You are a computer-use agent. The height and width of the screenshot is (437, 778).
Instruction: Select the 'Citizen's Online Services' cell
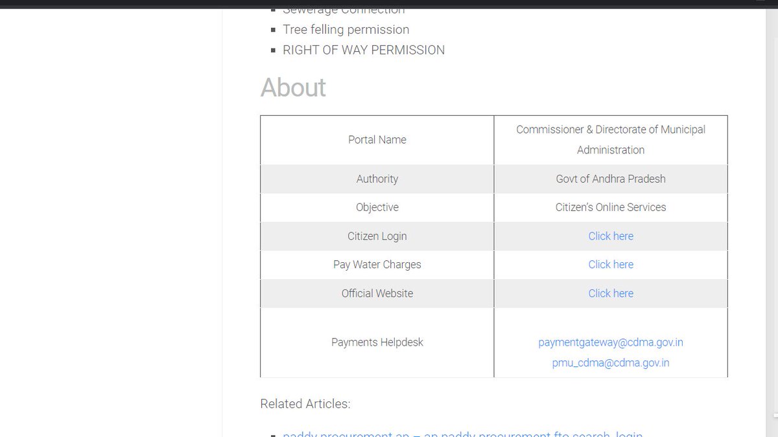[x=611, y=208]
